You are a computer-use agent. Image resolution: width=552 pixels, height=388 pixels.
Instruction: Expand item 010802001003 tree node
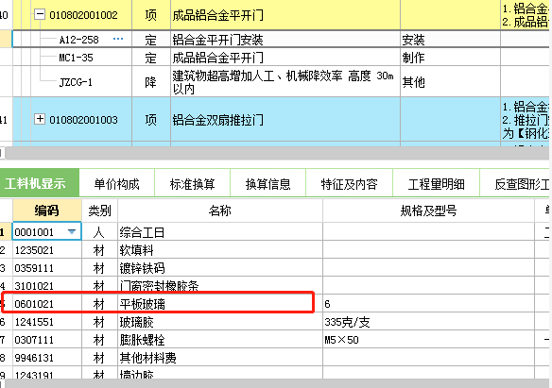(40, 119)
